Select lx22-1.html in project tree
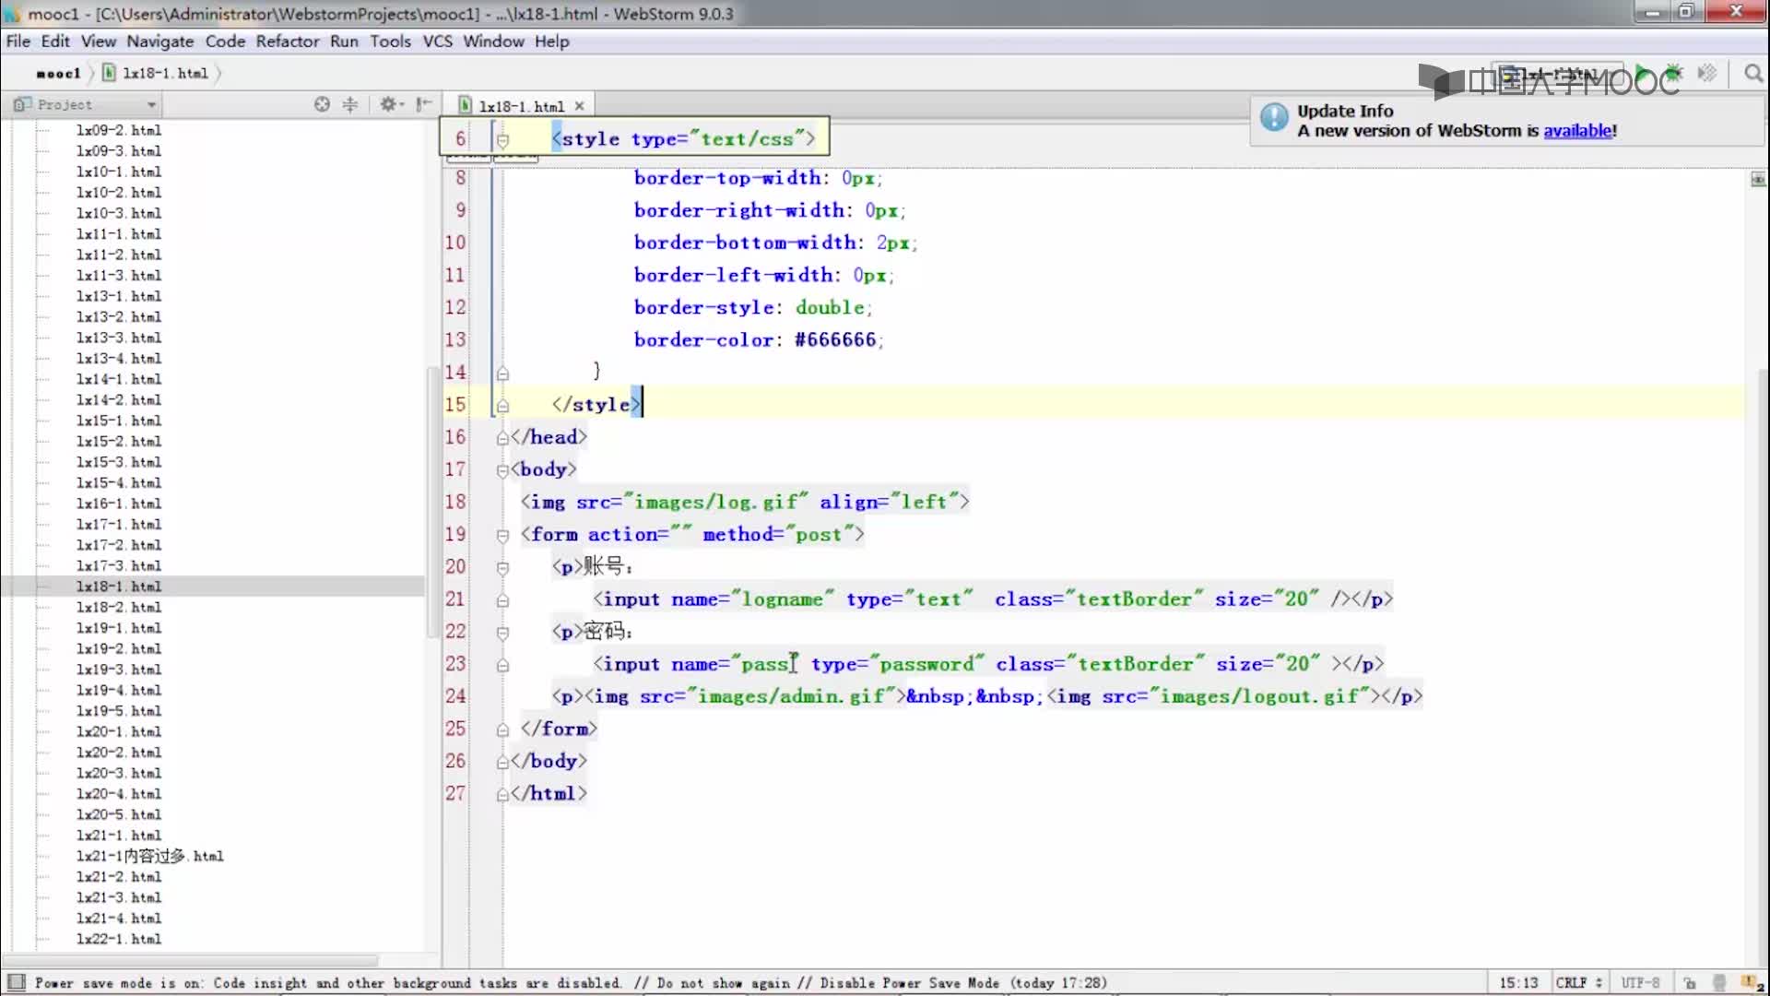1770x996 pixels. [x=119, y=939]
